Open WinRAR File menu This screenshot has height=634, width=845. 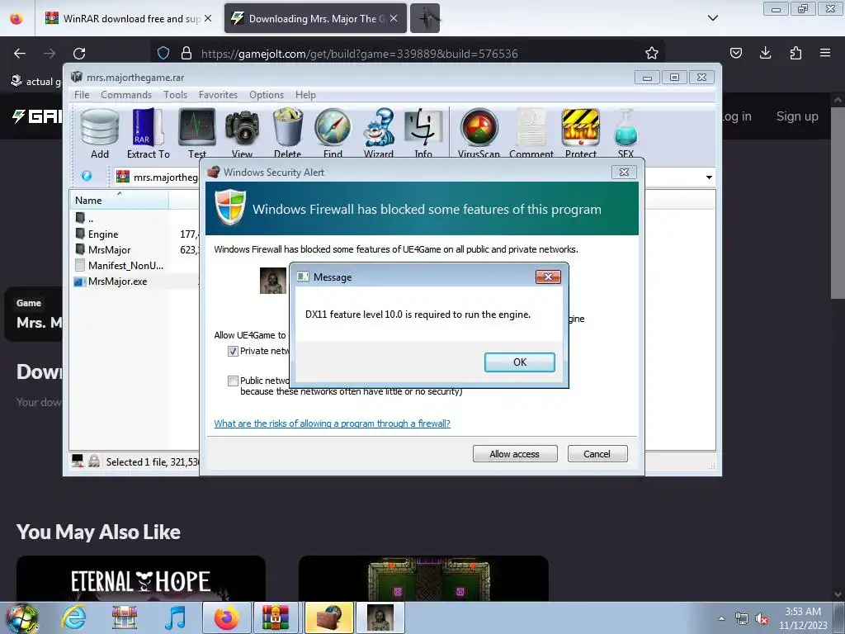coord(82,95)
